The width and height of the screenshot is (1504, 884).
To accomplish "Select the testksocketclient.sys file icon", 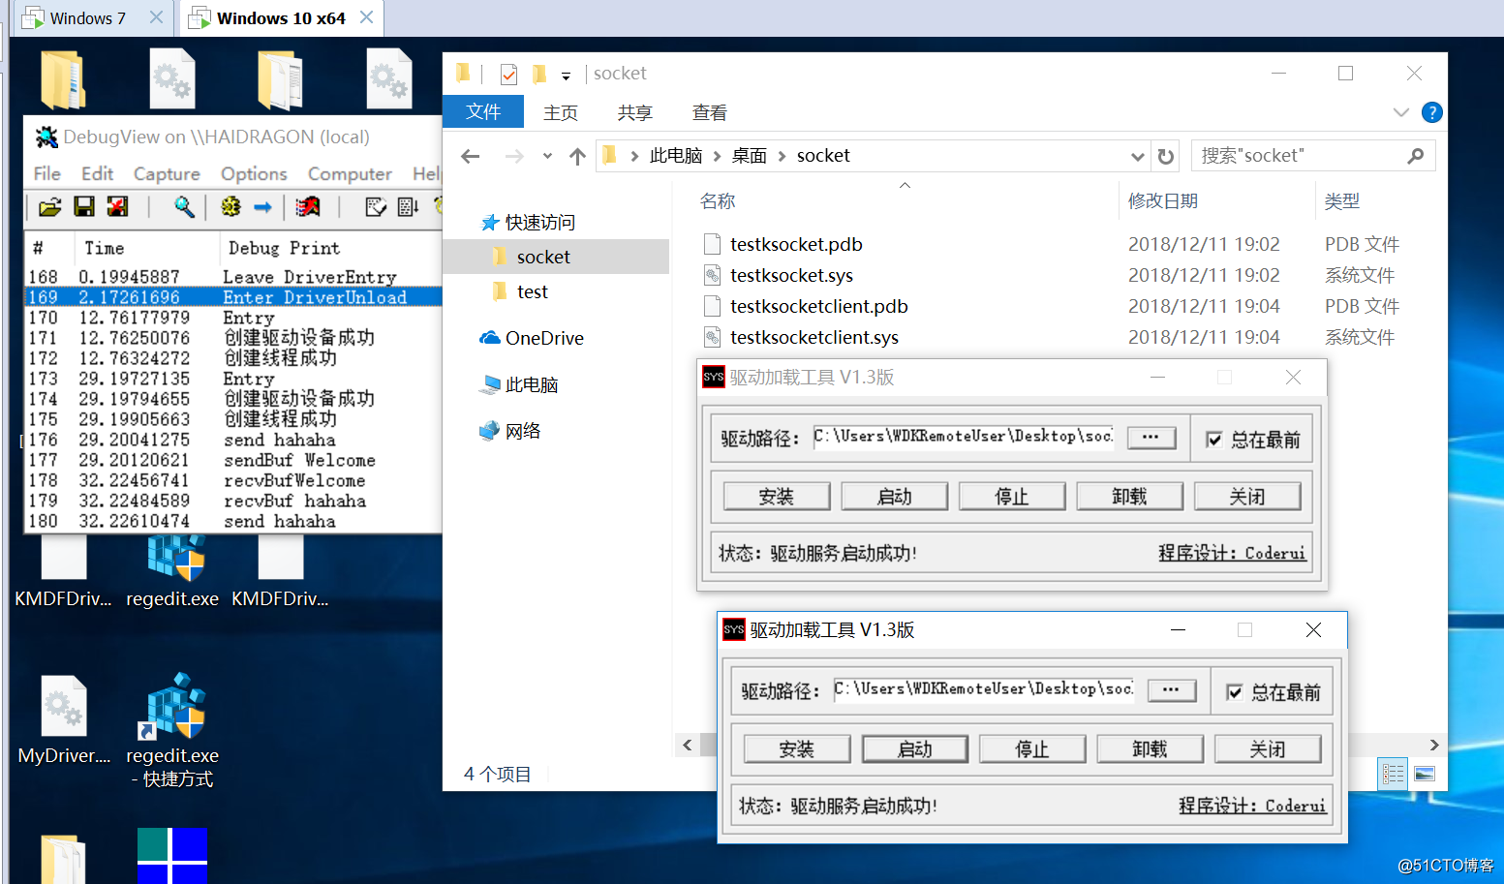I will (x=712, y=337).
